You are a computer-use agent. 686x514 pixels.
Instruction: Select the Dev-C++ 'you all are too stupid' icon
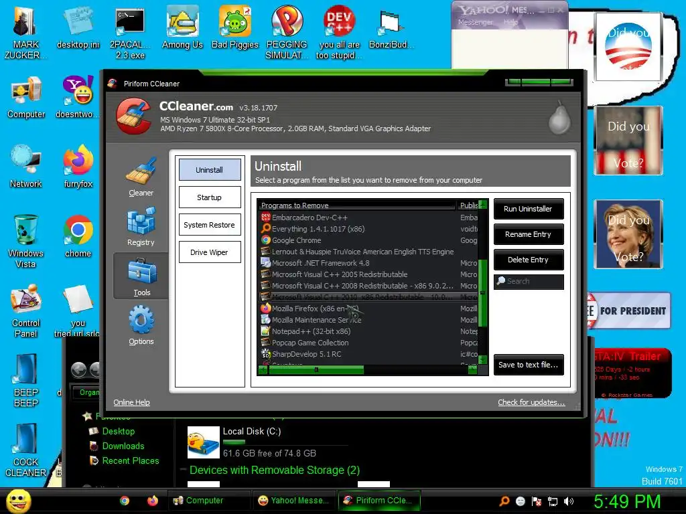point(339,32)
